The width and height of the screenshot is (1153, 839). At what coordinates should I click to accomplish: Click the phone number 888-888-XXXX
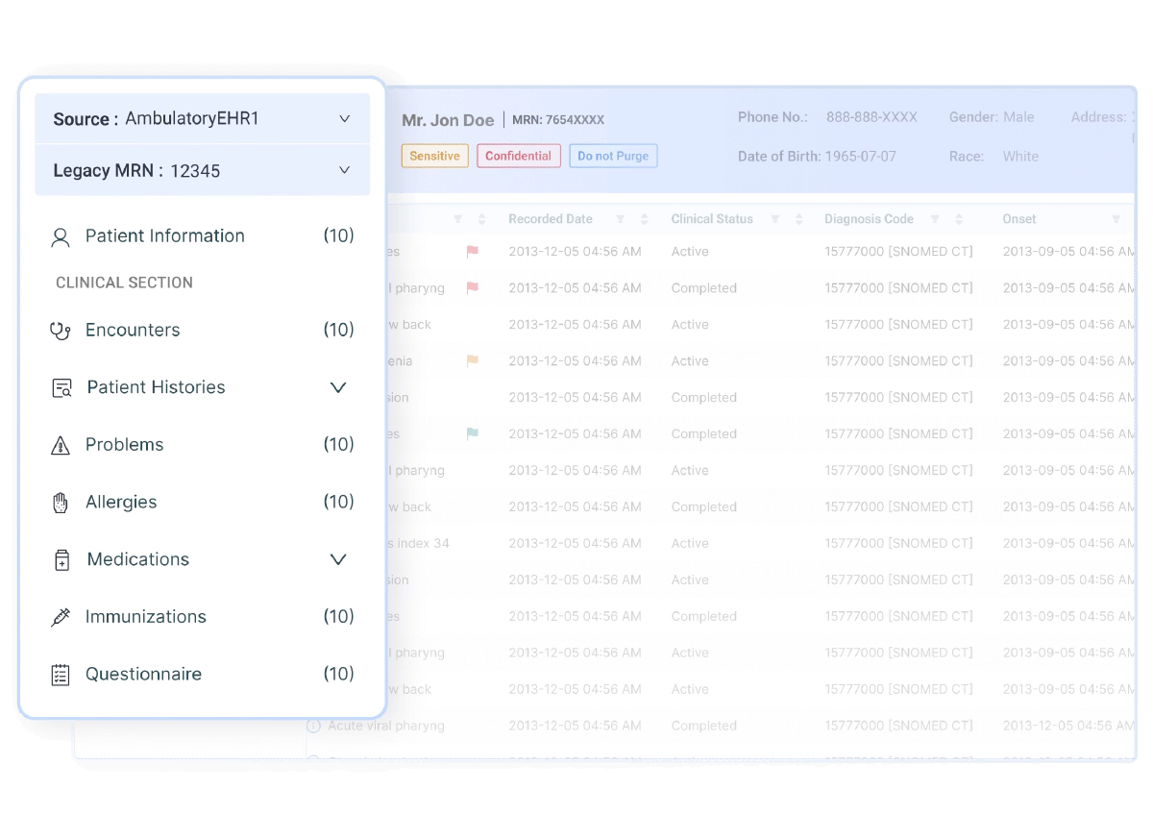pos(871,117)
